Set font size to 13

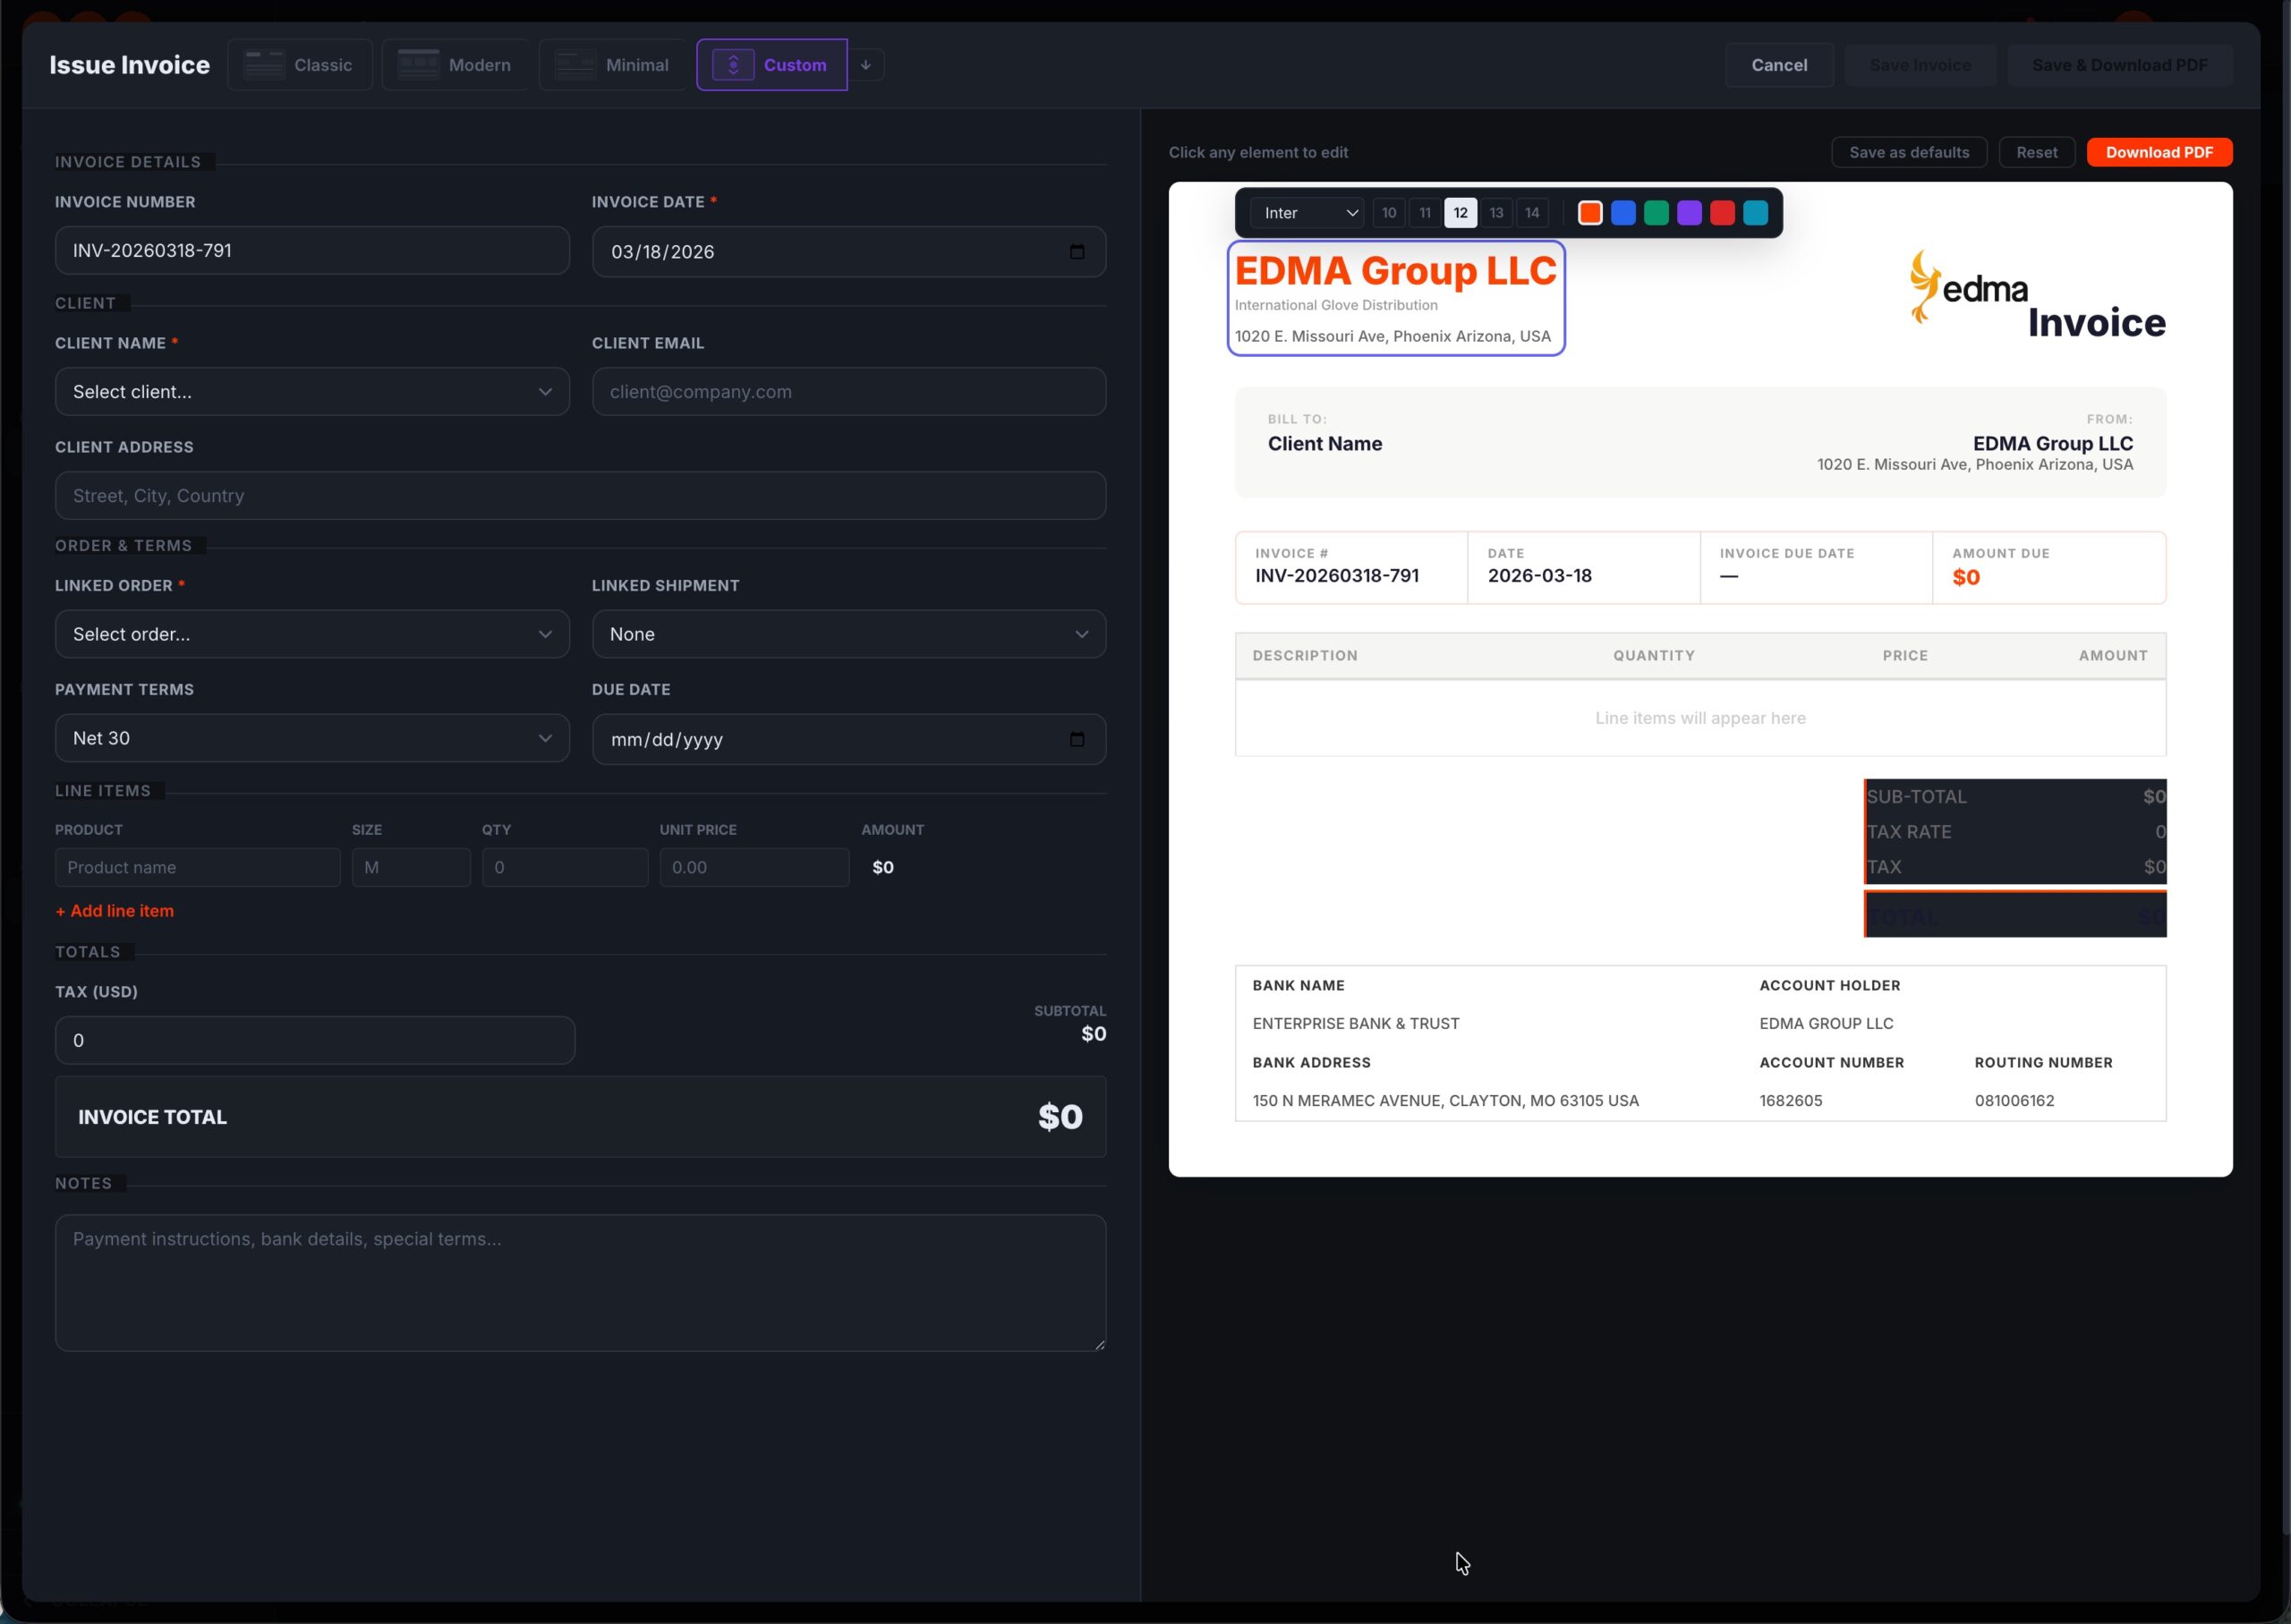pos(1496,213)
